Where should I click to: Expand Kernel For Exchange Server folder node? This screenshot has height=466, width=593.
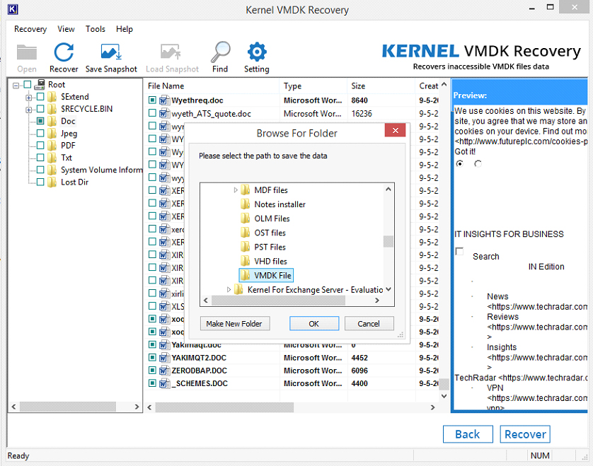[229, 289]
